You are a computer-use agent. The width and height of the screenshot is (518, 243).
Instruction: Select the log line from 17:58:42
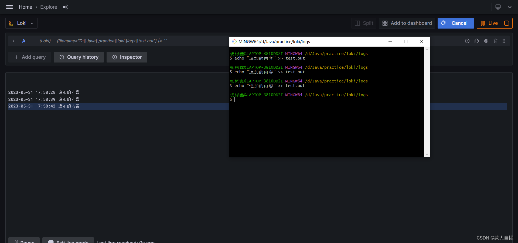(44, 106)
